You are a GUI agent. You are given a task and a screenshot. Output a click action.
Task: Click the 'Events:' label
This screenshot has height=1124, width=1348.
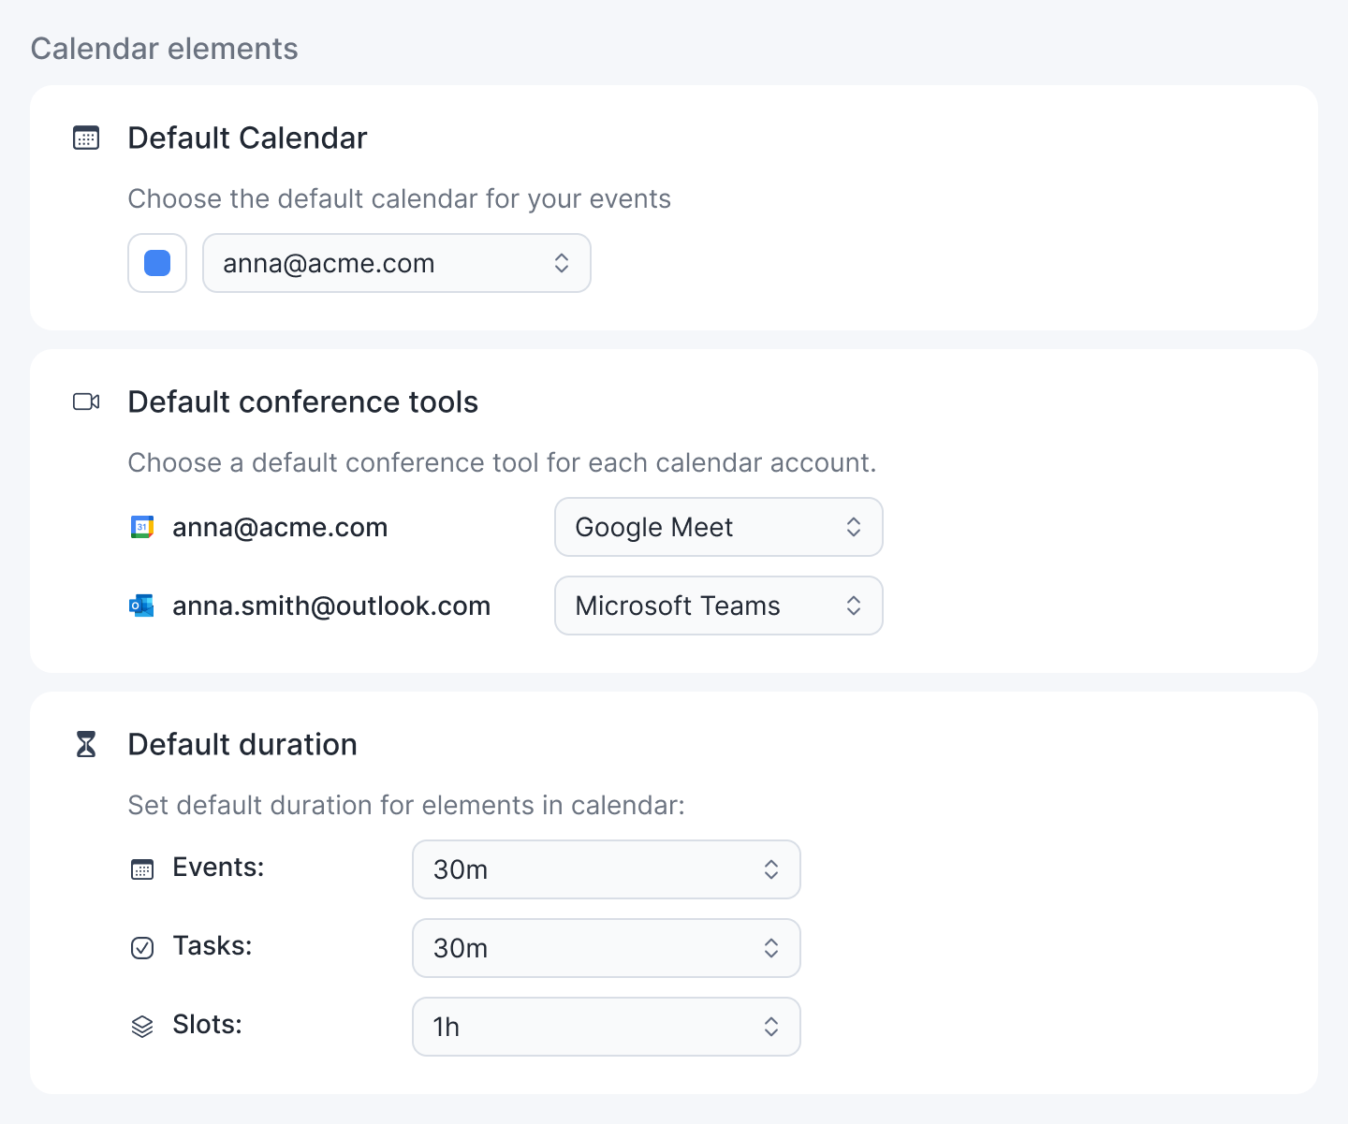[218, 868]
